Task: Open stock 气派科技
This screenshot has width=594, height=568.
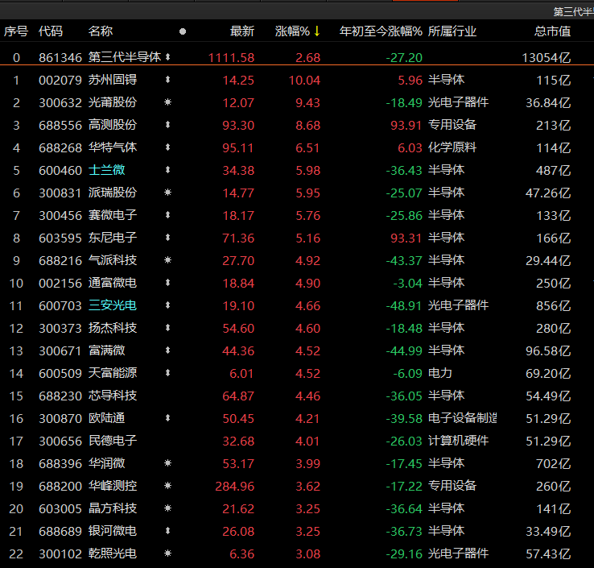Action: pos(113,260)
